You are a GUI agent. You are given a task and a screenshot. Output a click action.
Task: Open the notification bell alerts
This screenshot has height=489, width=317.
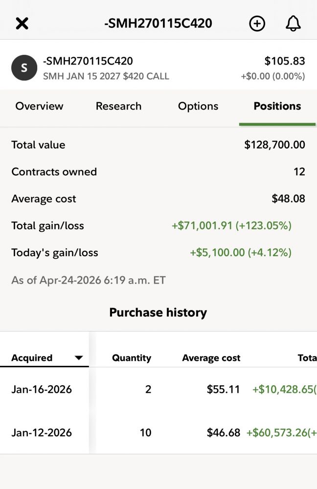click(x=293, y=23)
